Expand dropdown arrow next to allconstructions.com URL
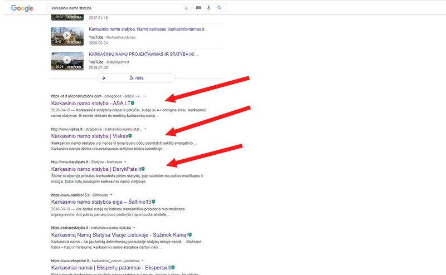 click(146, 96)
